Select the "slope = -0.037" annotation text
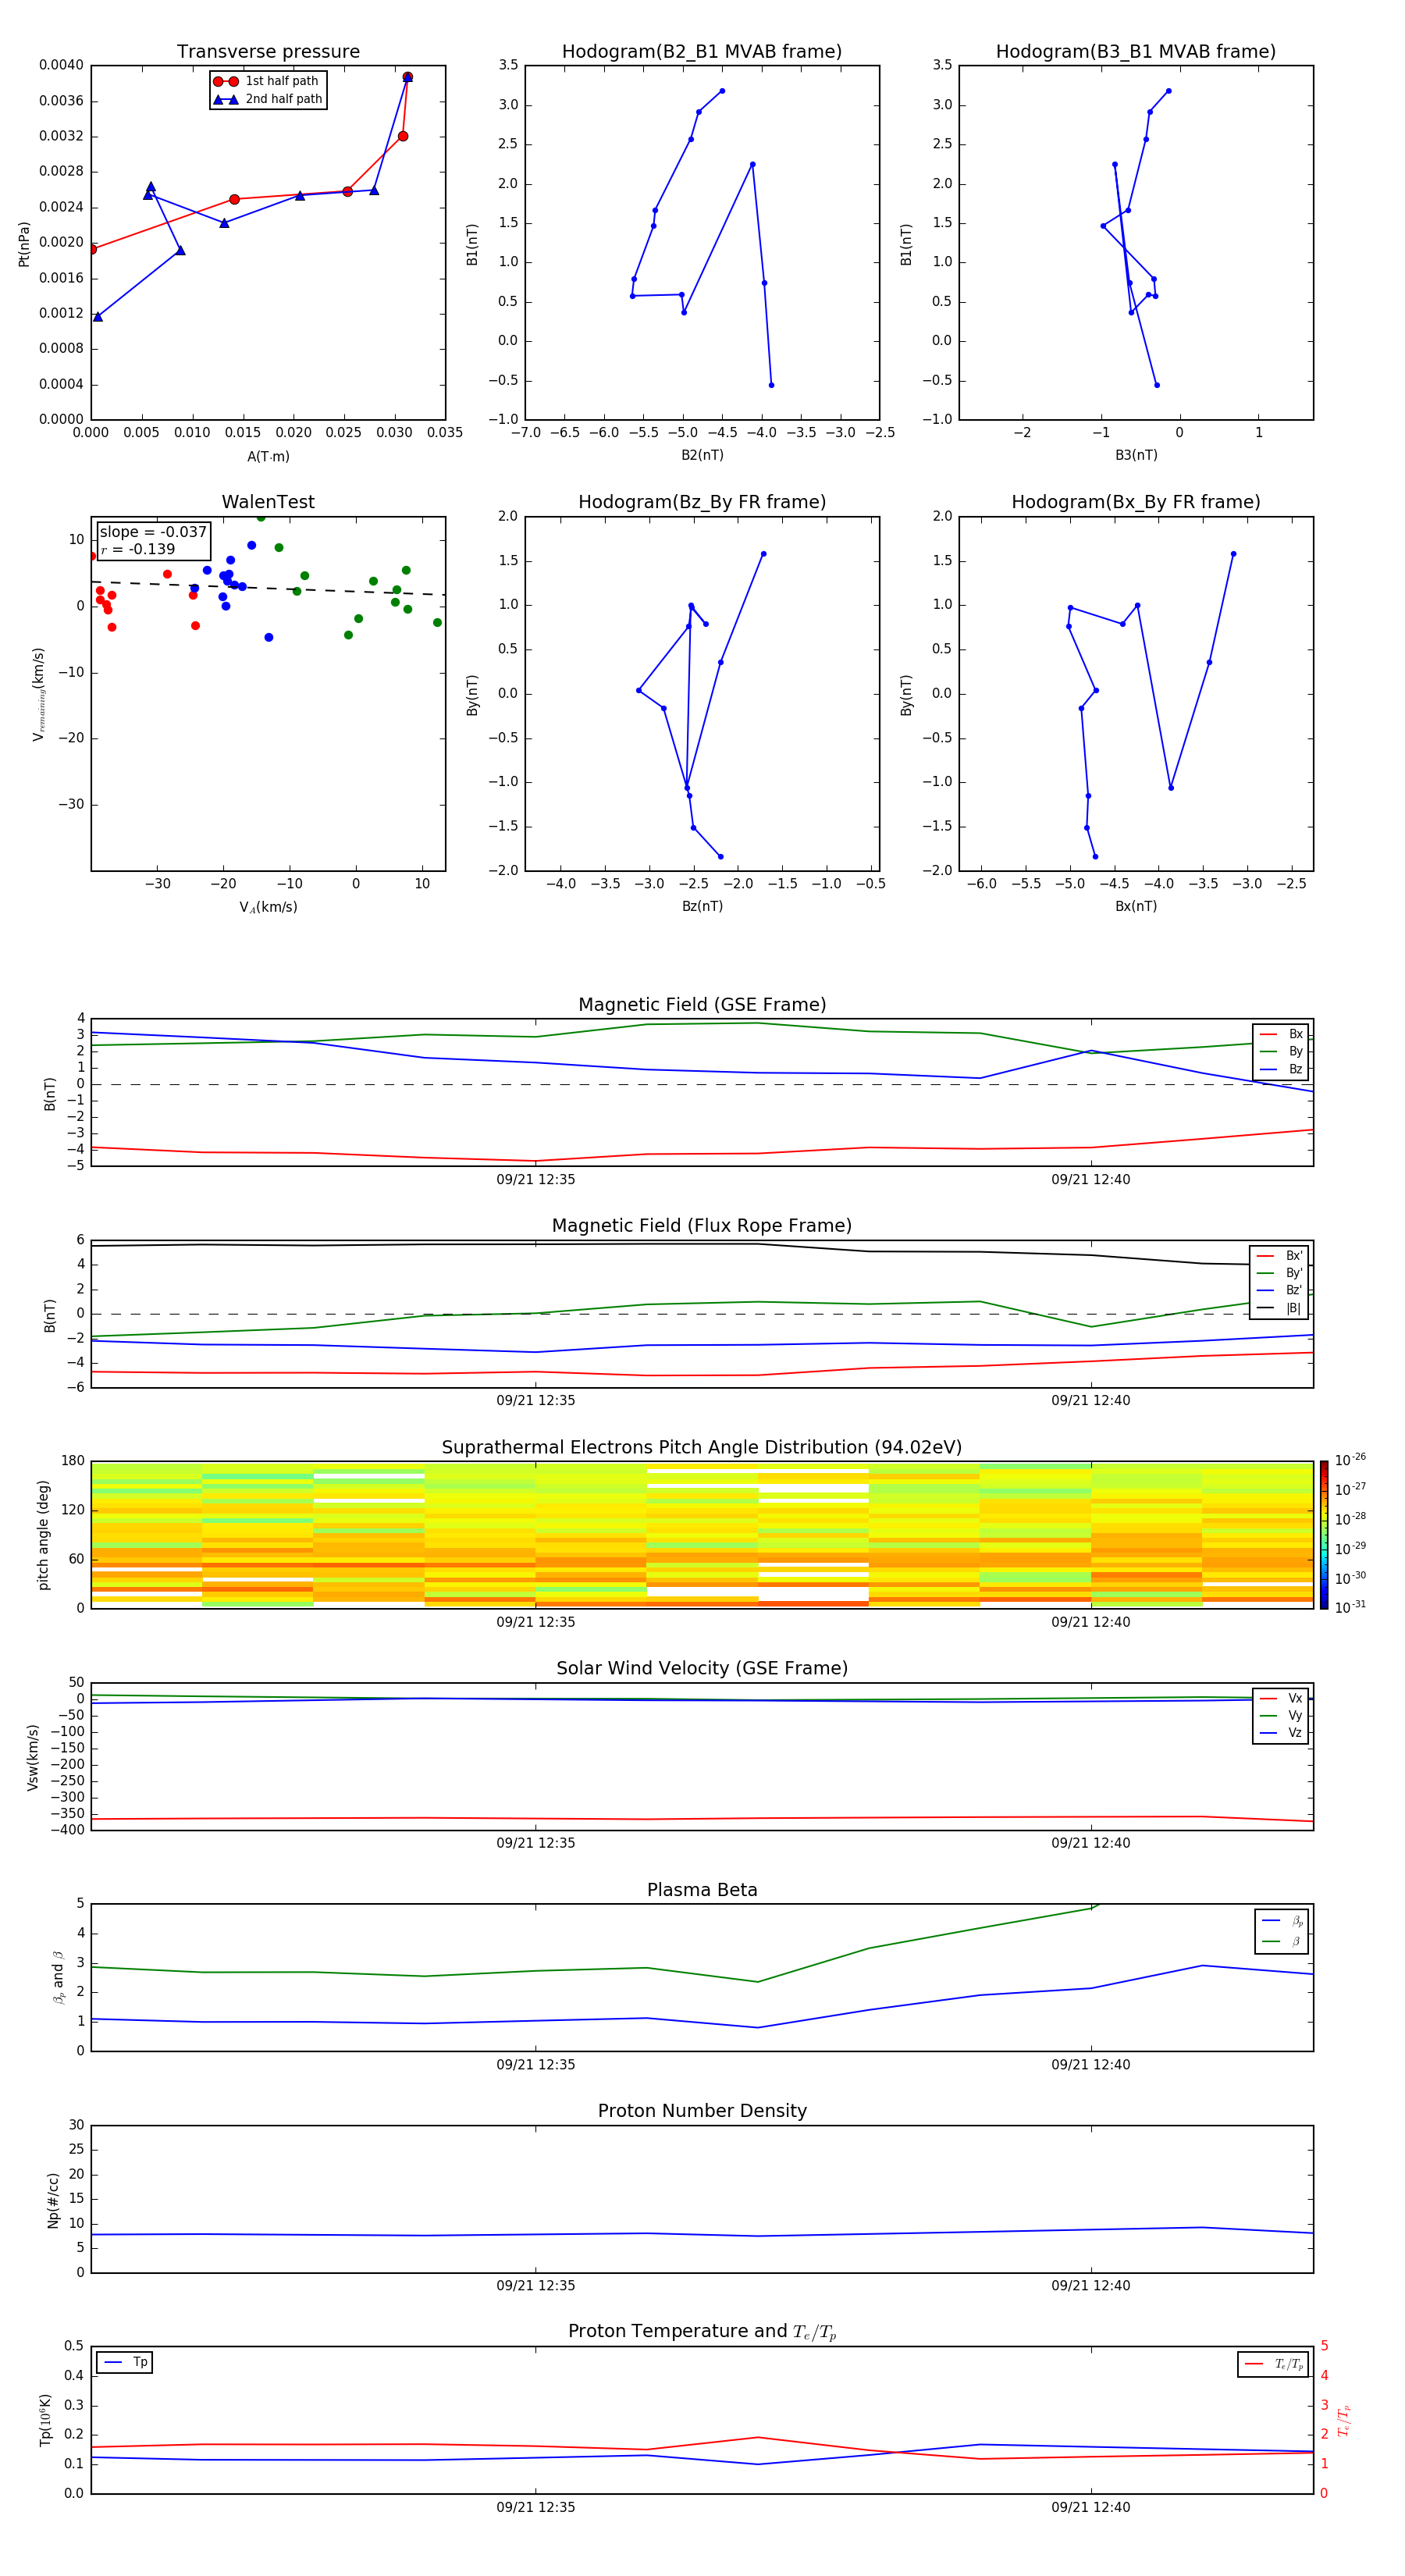Image resolution: width=1405 pixels, height=2576 pixels. point(153,532)
